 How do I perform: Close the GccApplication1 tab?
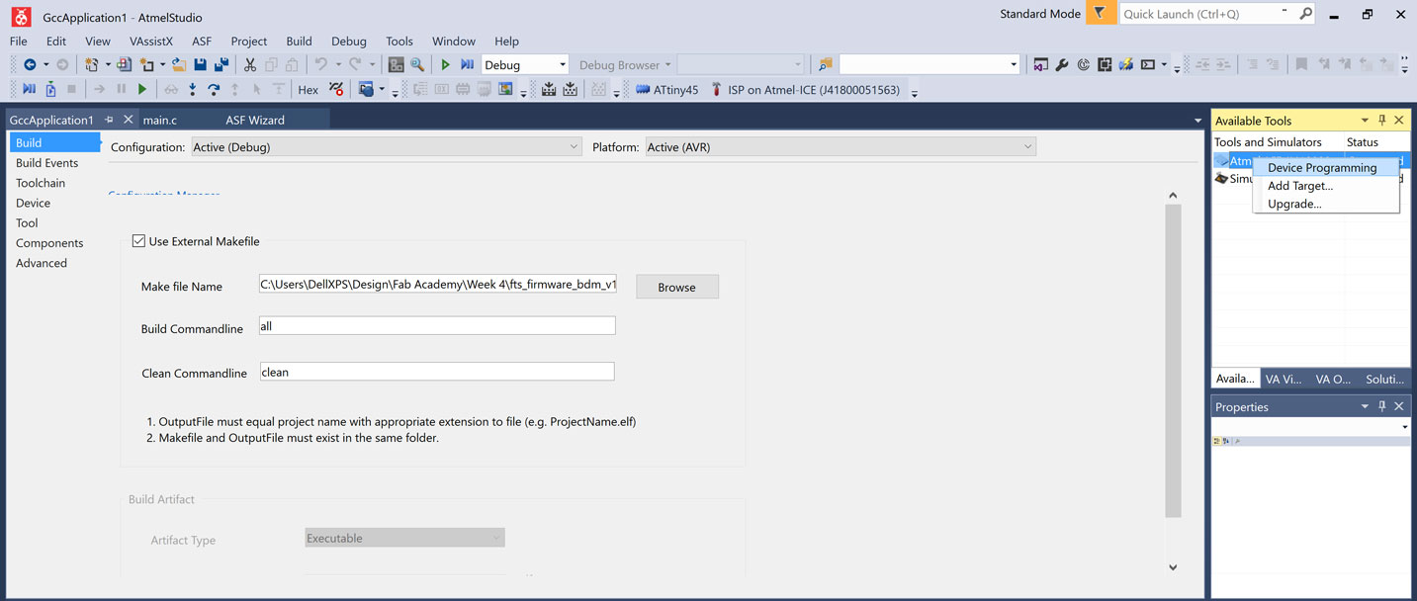[128, 120]
